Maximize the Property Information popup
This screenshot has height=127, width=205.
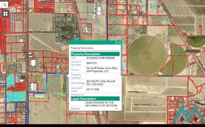(x=116, y=43)
